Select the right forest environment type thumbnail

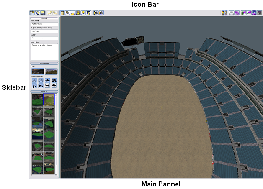click(x=51, y=72)
